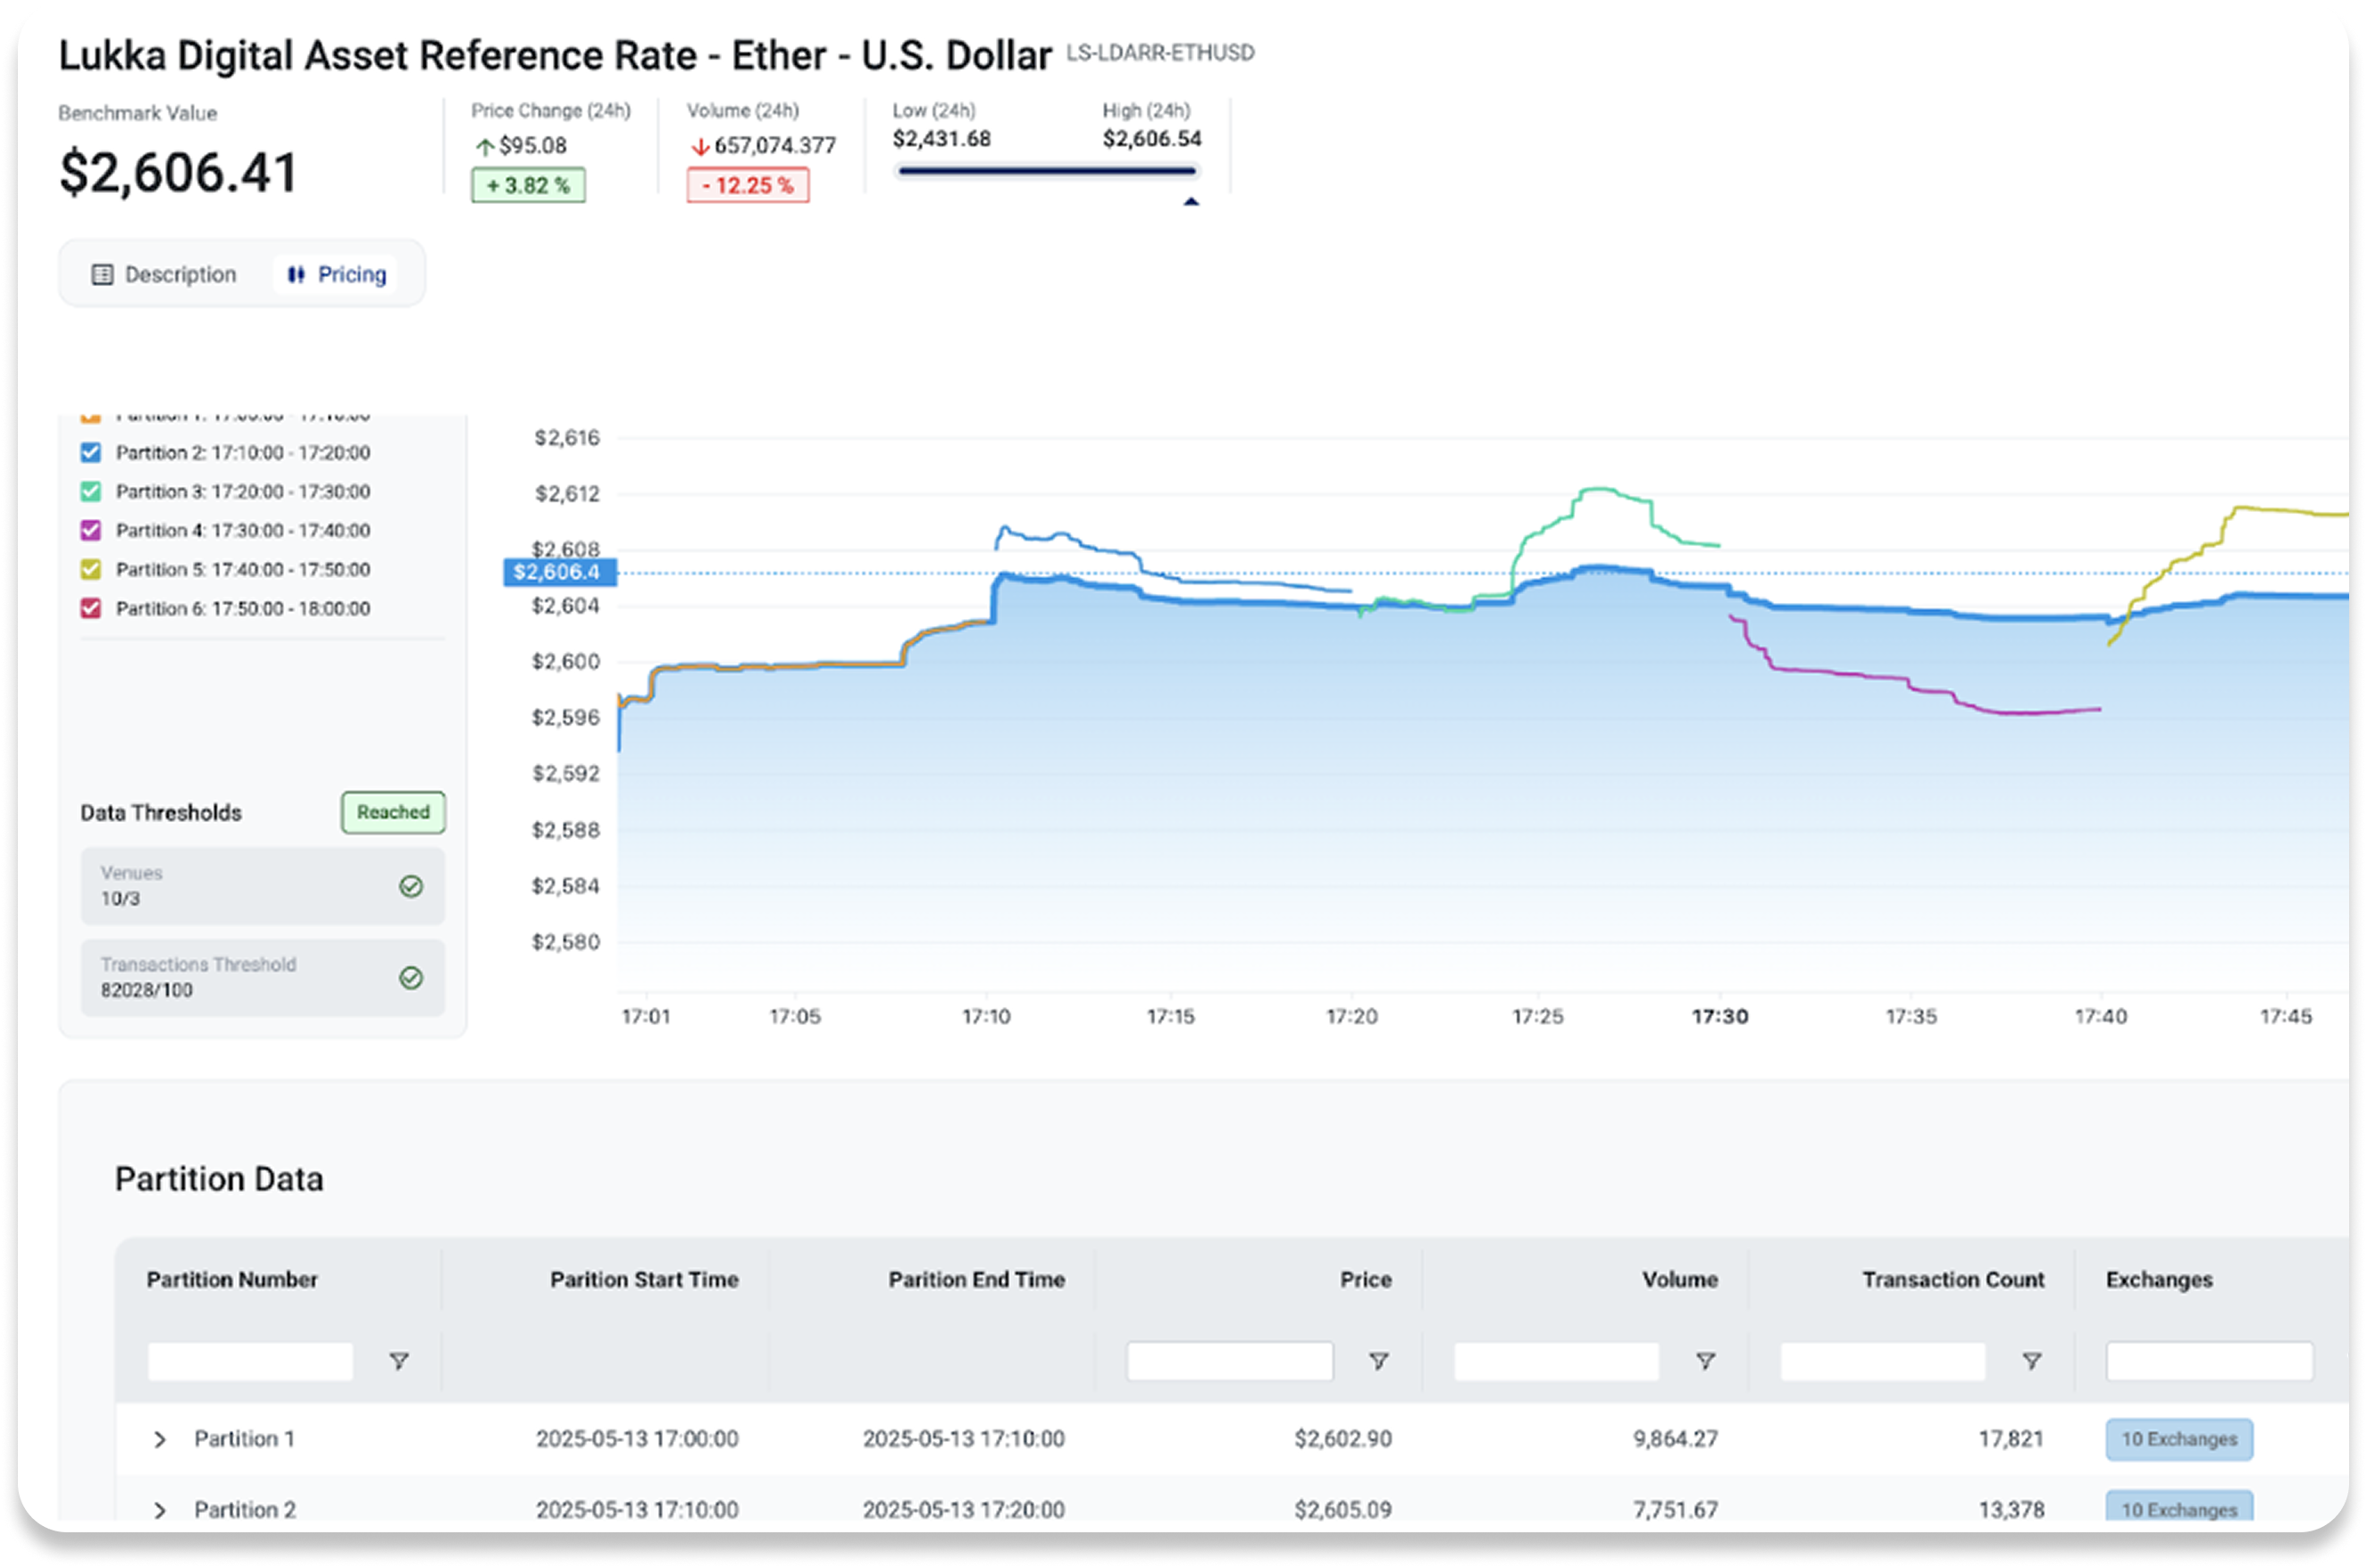Image resolution: width=2367 pixels, height=1568 pixels.
Task: Click Partition 2 transaction count 13,378
Action: pyautogui.click(x=2012, y=1510)
